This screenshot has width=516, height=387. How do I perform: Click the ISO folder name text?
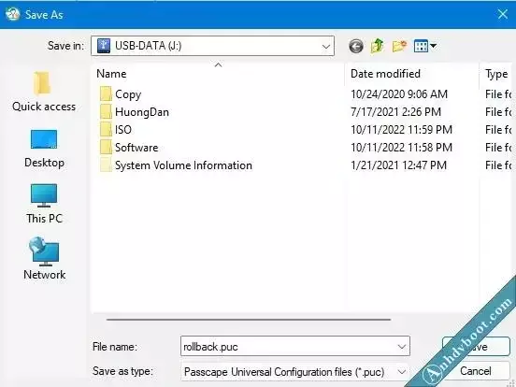123,130
